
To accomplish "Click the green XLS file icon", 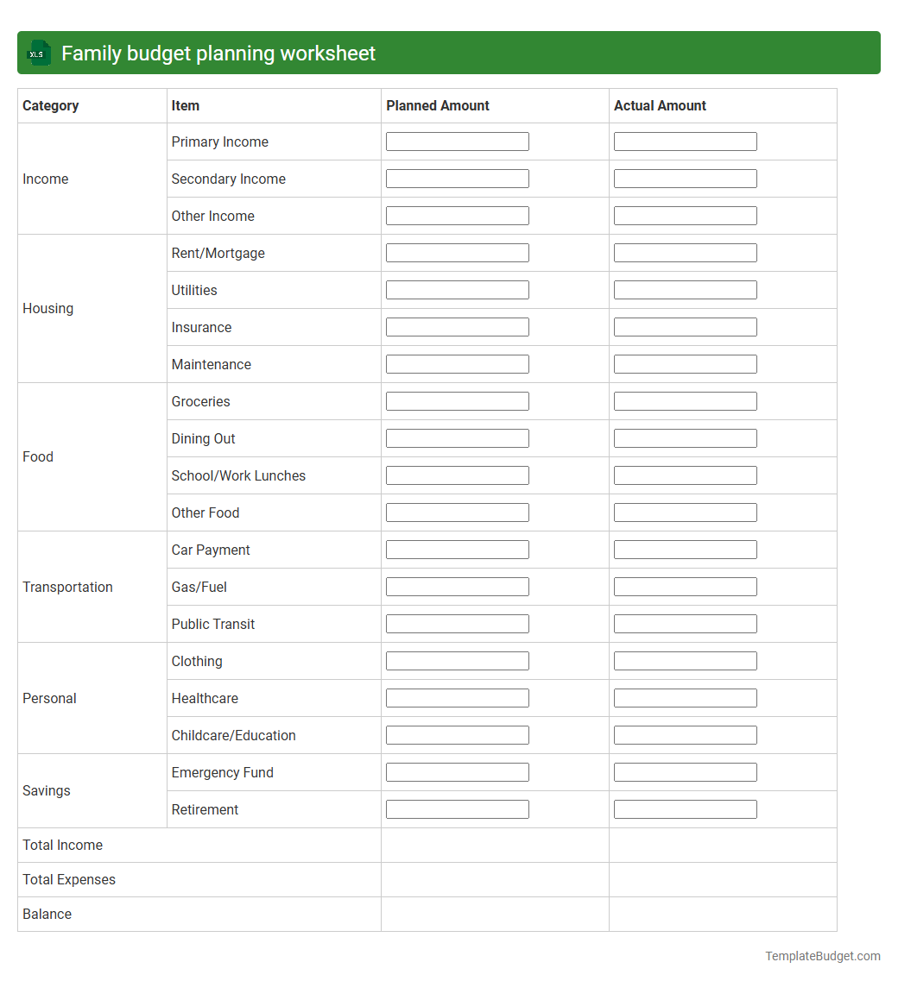I will click(x=38, y=53).
